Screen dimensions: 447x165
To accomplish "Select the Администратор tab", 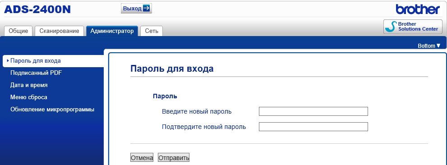I will 112,31.
